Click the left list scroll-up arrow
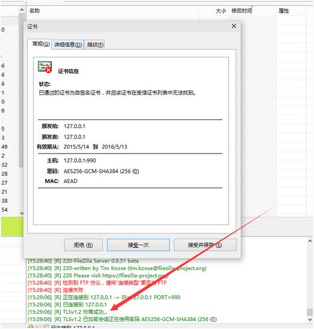The width and height of the screenshot is (314, 329). point(21,10)
